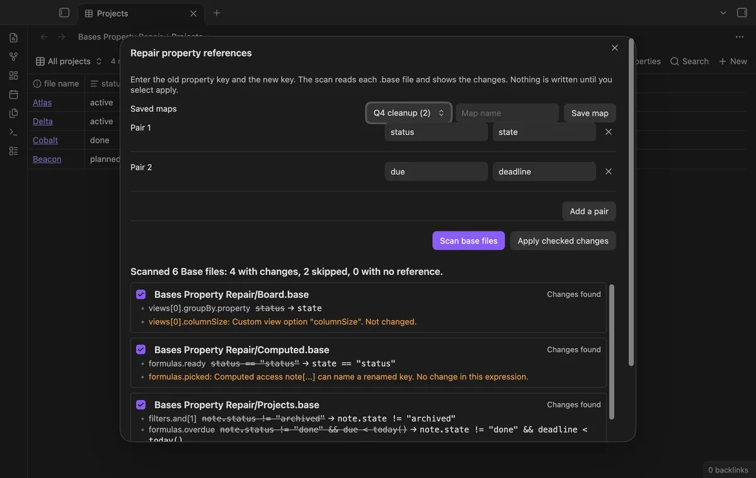
Task: Close the Projects tab
Action: pyautogui.click(x=193, y=13)
